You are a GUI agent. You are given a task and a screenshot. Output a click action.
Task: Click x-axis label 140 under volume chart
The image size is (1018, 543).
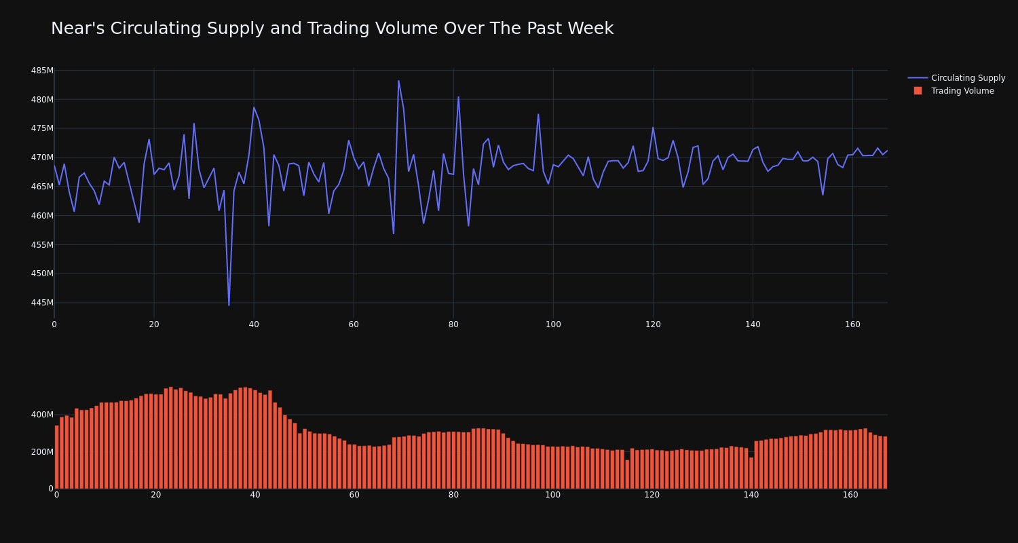pyautogui.click(x=751, y=495)
